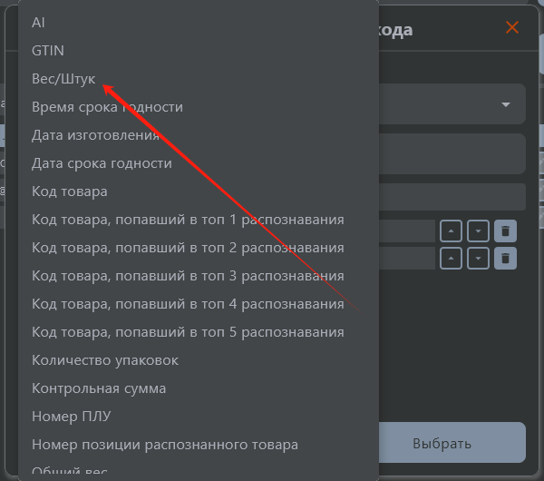The image size is (544, 481).
Task: Select the Вес/Штук list item
Action: point(63,79)
